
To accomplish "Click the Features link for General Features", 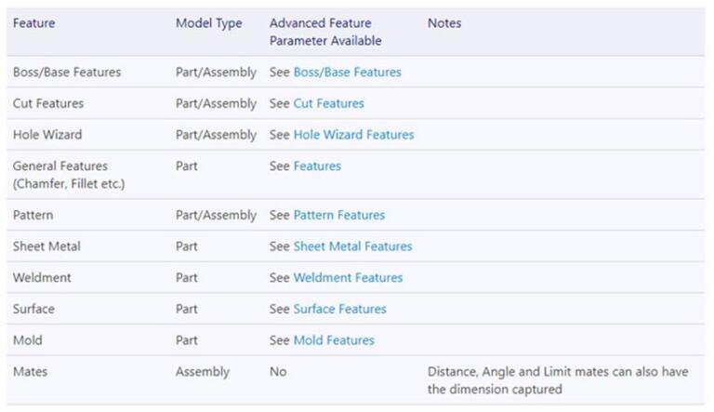I will click(x=317, y=166).
